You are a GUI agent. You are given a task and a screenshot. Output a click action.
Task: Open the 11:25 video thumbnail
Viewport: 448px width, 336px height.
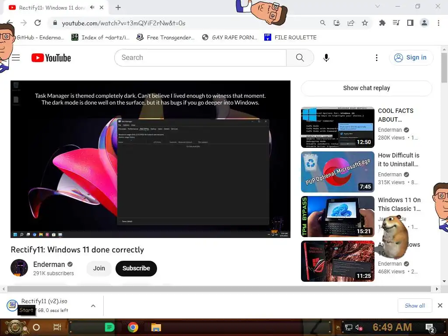[x=338, y=261]
